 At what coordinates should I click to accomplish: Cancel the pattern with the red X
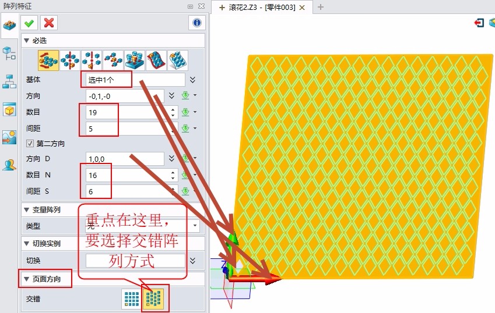pyautogui.click(x=49, y=23)
